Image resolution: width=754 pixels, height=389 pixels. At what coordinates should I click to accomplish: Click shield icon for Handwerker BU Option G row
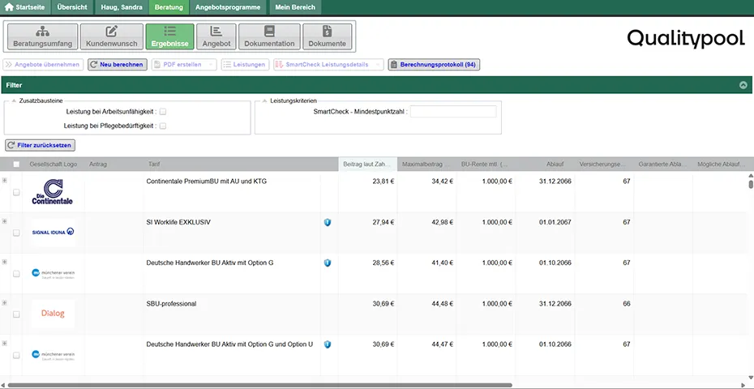[x=328, y=263]
